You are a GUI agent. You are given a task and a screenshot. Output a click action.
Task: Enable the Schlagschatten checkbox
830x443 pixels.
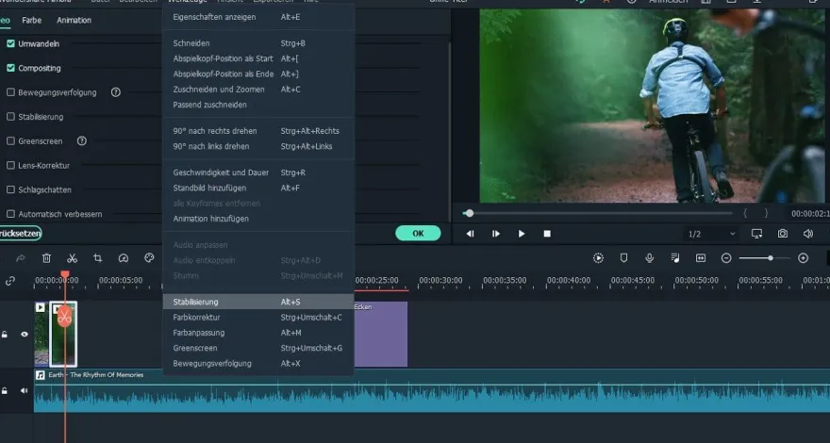click(10, 189)
